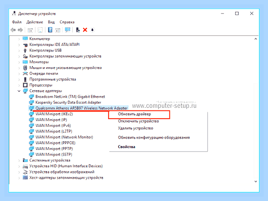Select WAN Miniport (SSTP)
The image size is (268, 201).
54,154
